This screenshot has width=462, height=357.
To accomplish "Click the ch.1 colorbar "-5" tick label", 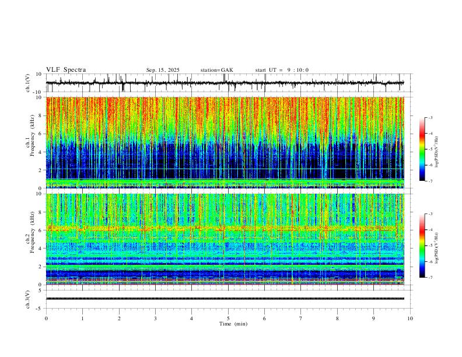I will pyautogui.click(x=430, y=149).
